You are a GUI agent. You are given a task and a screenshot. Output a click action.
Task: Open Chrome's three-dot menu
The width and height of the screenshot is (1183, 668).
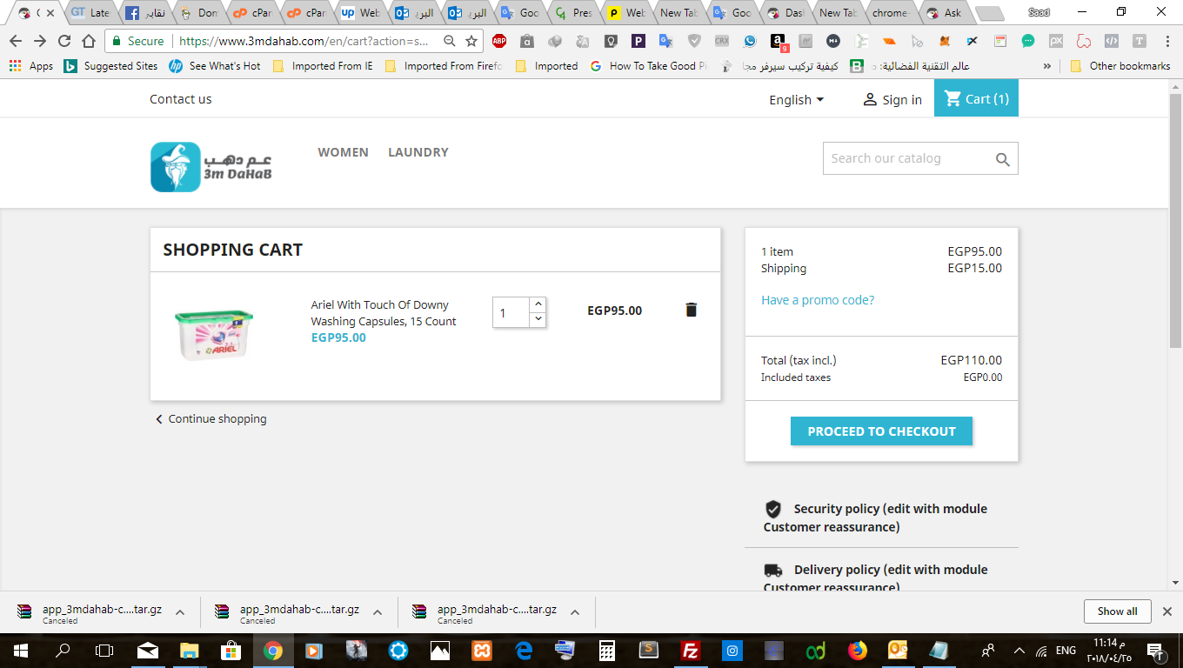(x=1166, y=41)
